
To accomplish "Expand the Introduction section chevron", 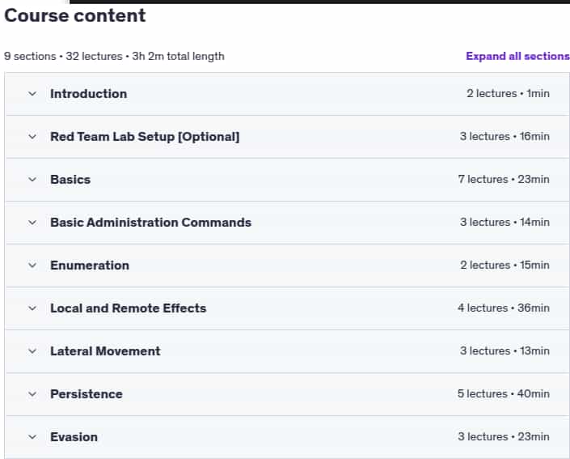I will click(x=32, y=94).
